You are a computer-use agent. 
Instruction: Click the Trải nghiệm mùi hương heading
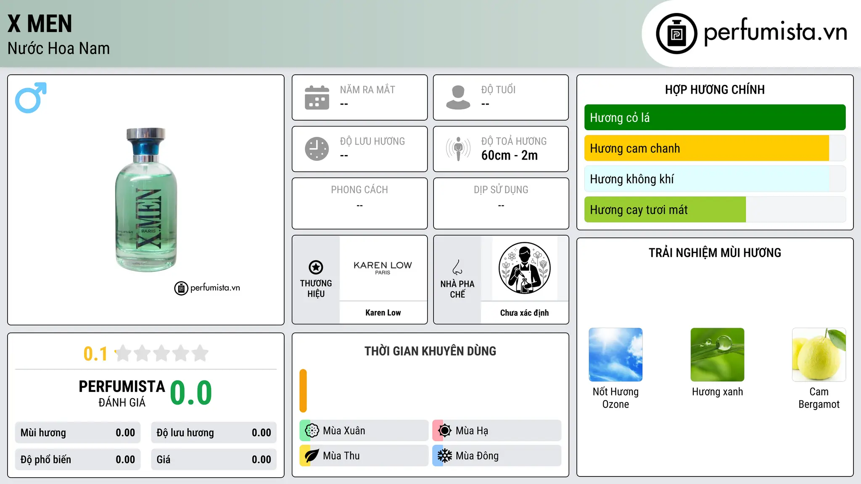715,253
